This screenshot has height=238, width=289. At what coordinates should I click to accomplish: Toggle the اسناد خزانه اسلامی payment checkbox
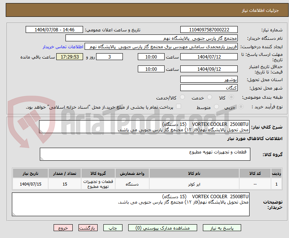coord(178,107)
